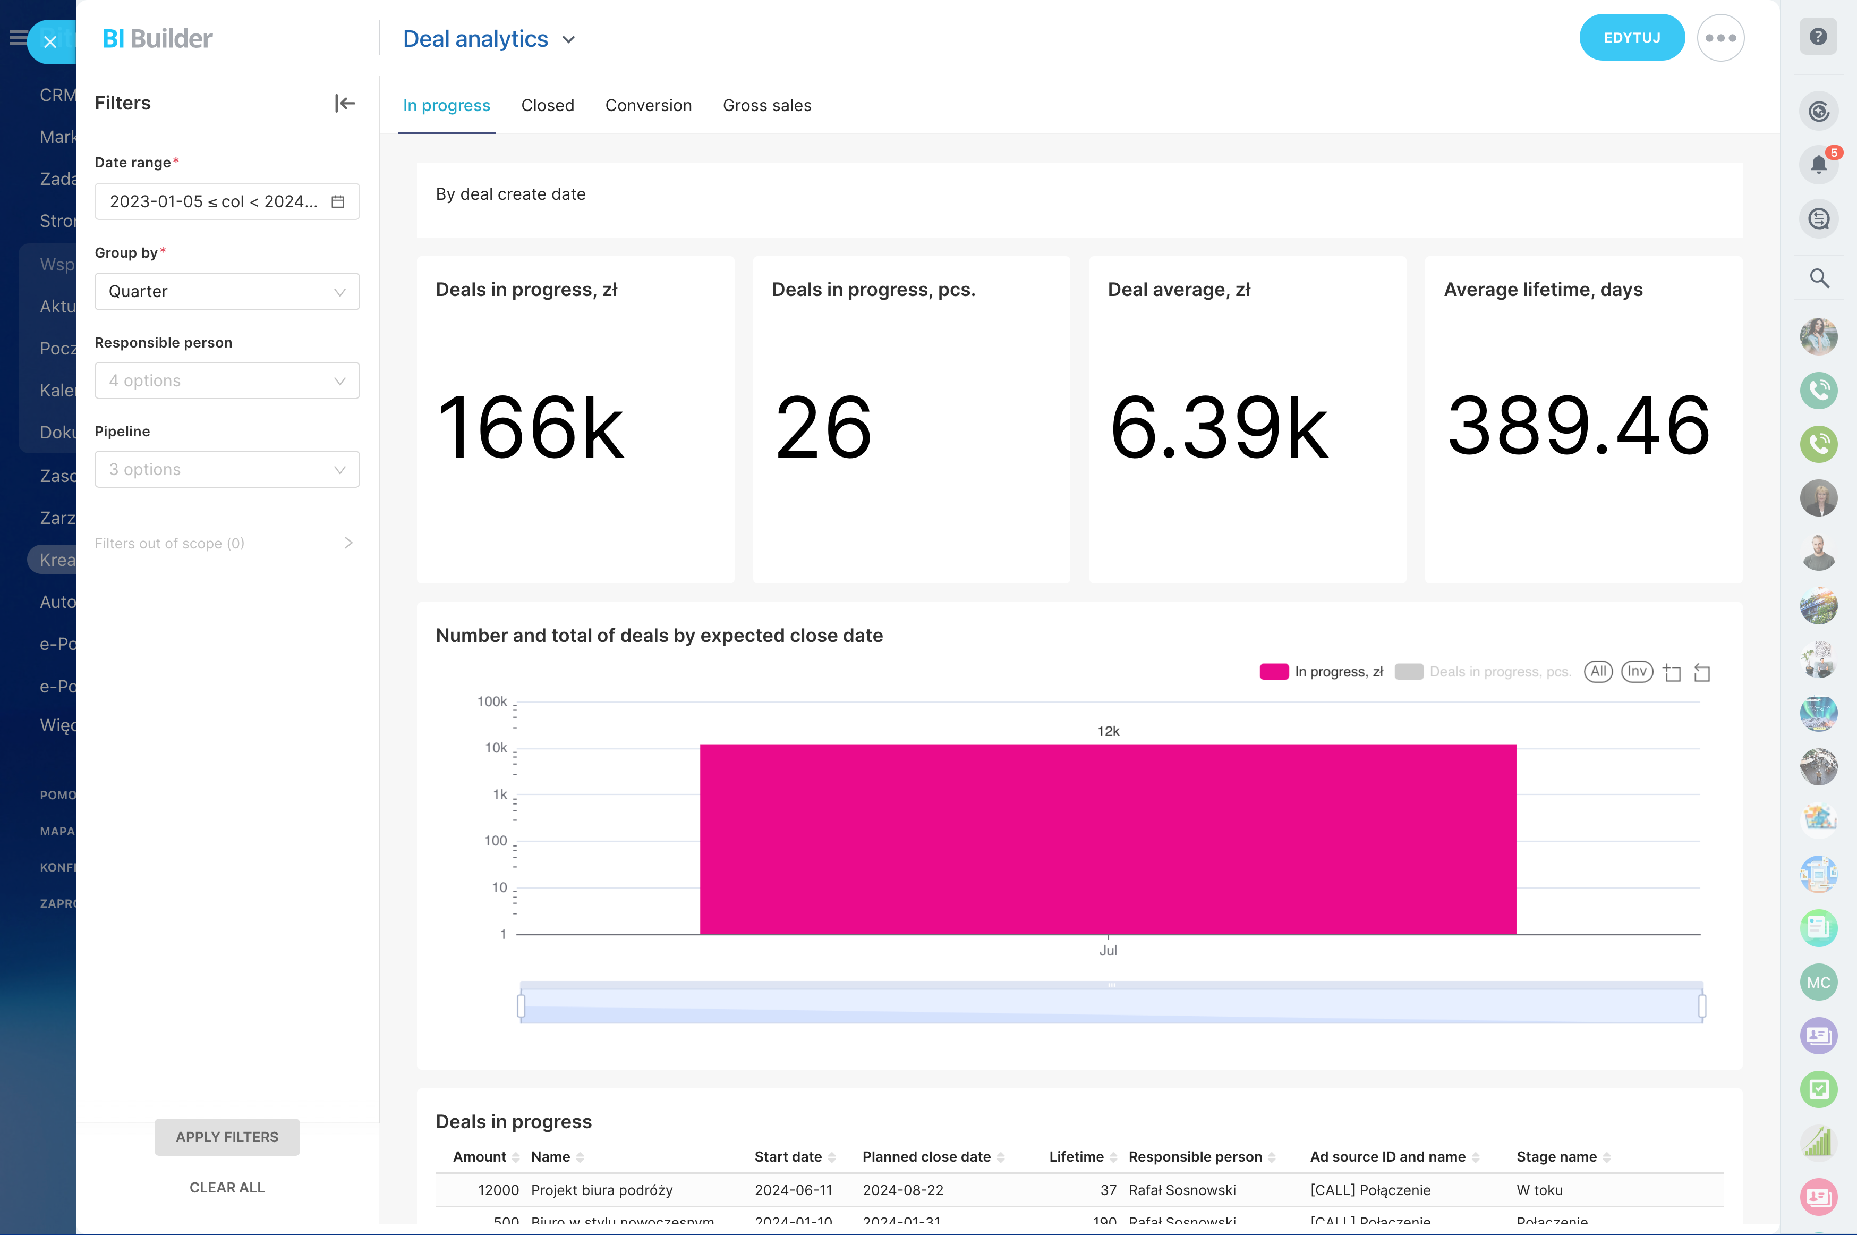Open the Responsible person dropdown
Screen dimensions: 1857x1235
(x=227, y=380)
